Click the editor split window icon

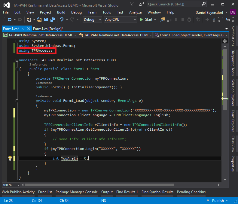click(225, 41)
